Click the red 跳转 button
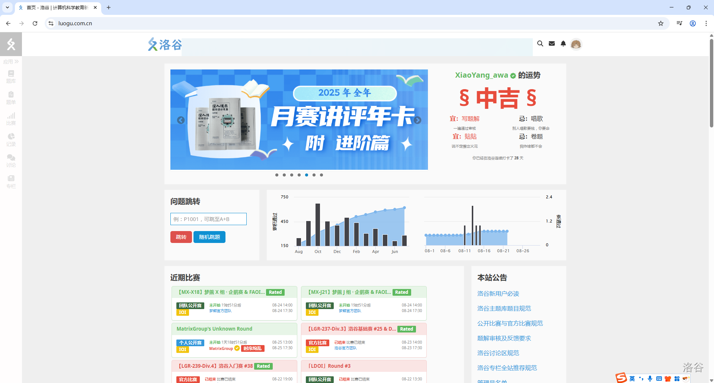 (x=181, y=237)
